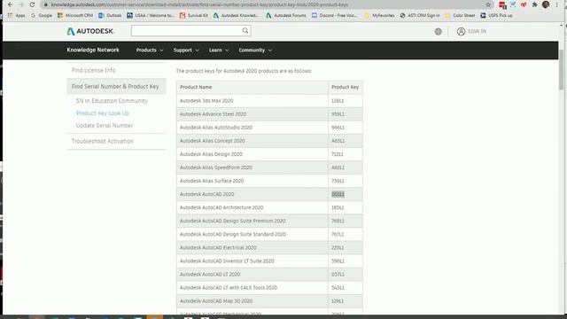This screenshot has width=567, height=319.
Task: Click the browser address bar URL
Action: click(199, 4)
